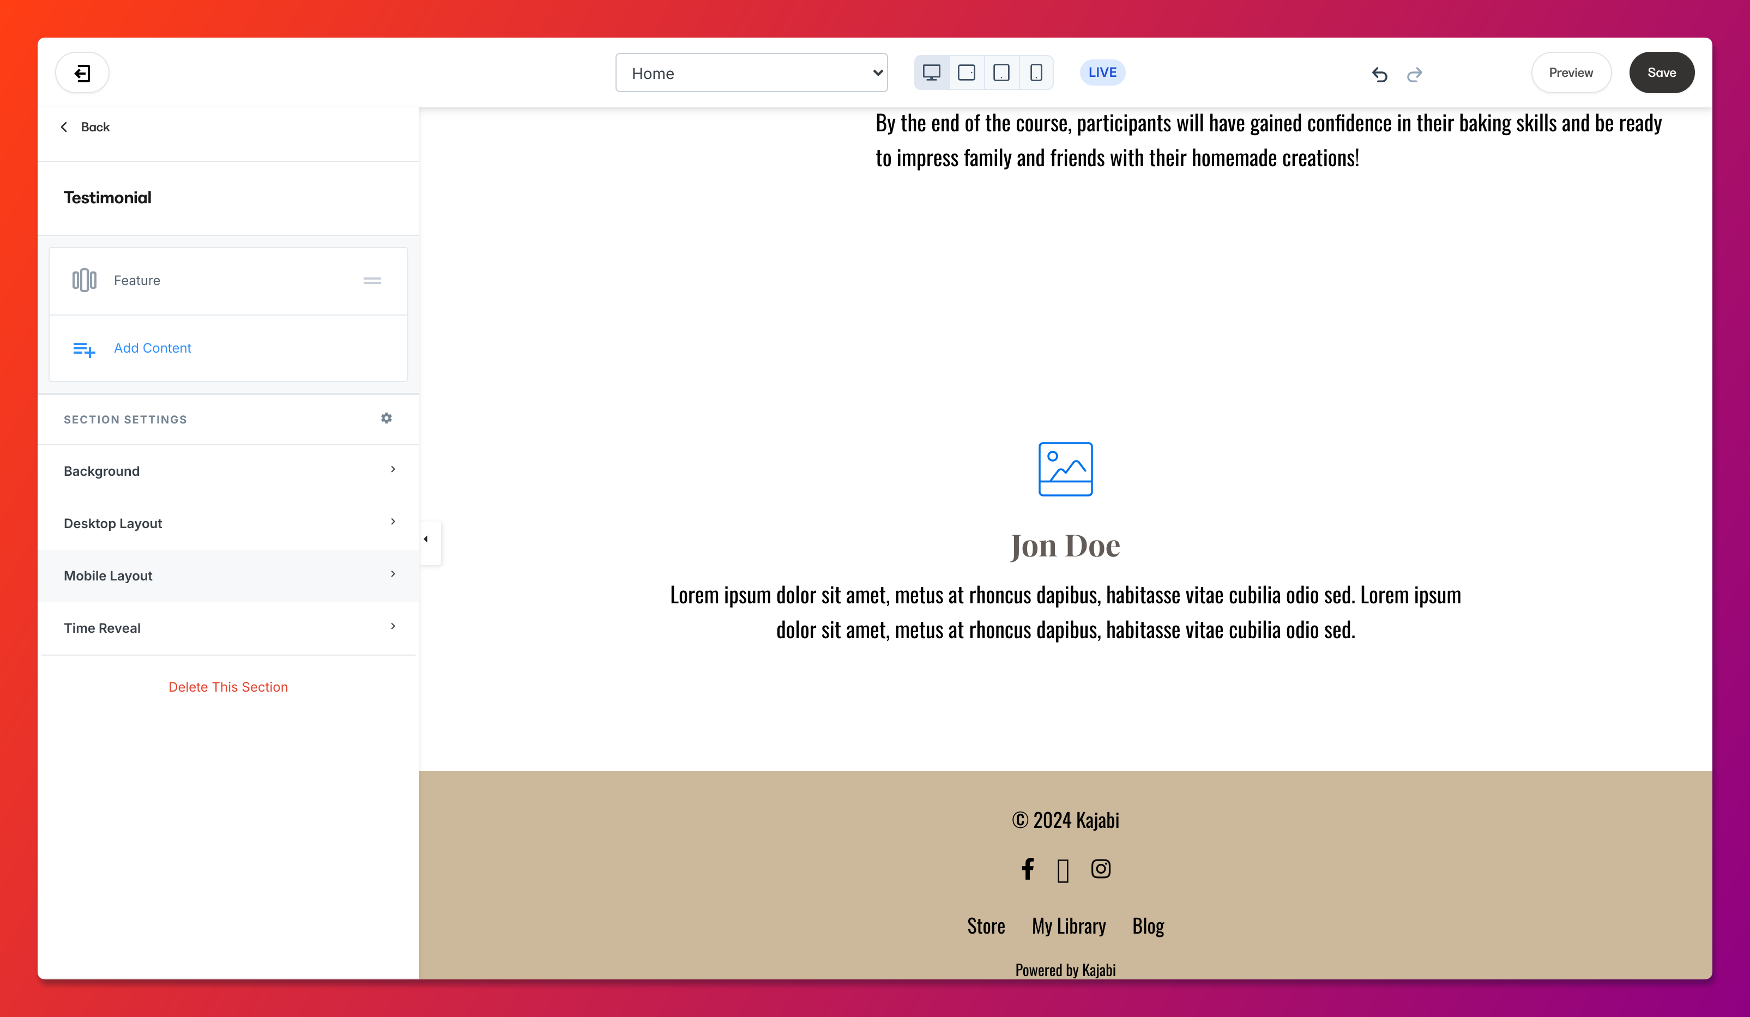Click Delete This Section
Screen dimensions: 1750x1017
[228, 687]
